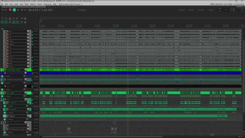Arm the Rhythm Guitars track for recording
The width and height of the screenshot is (245, 138).
click(x=5, y=80)
